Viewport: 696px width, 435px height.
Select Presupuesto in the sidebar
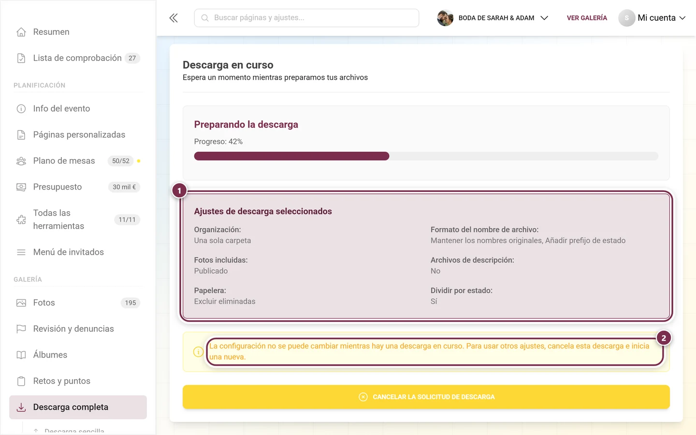coord(78,187)
